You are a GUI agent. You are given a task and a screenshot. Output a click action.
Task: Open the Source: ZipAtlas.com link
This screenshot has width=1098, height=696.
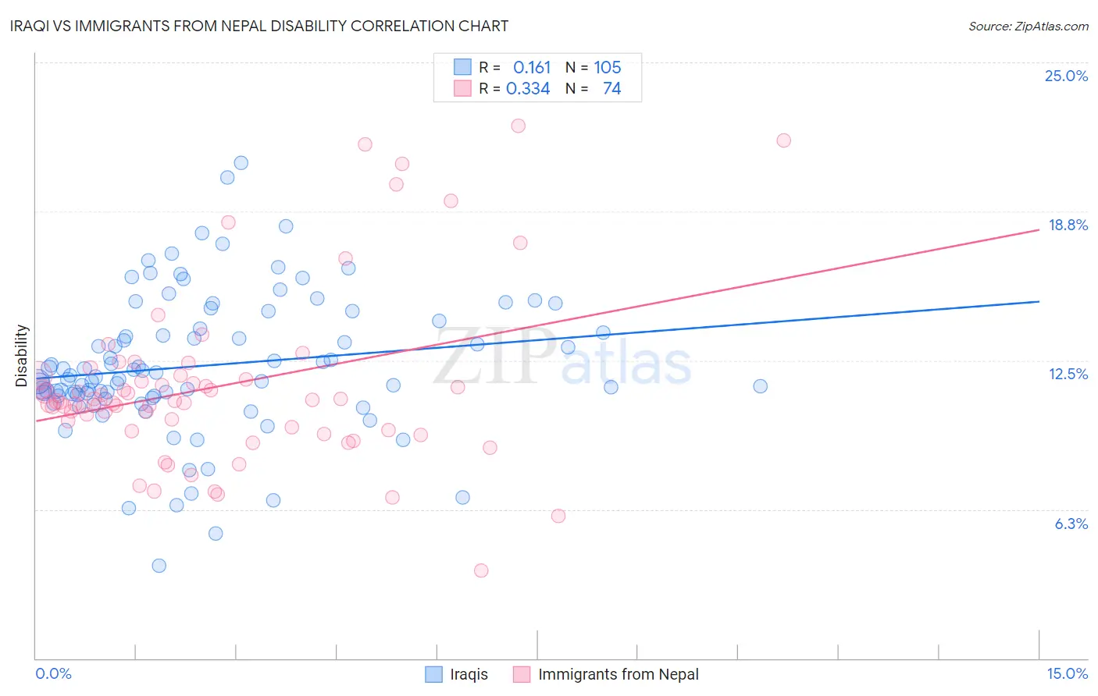point(1028,26)
